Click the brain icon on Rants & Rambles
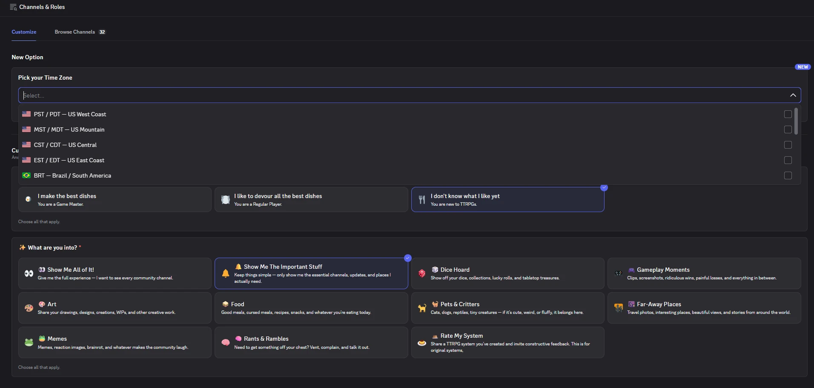Viewport: 814px width, 388px height. click(226, 342)
